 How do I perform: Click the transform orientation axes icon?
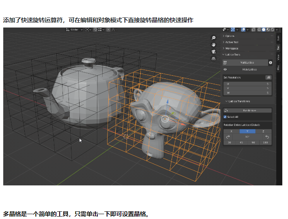68,30
